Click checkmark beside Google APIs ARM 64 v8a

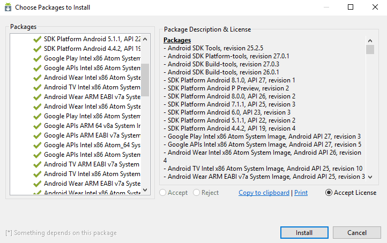(38, 126)
